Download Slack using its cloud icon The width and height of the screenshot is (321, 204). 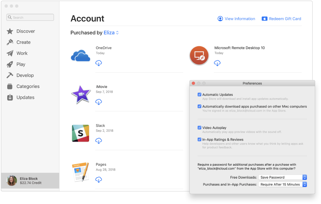(99, 141)
